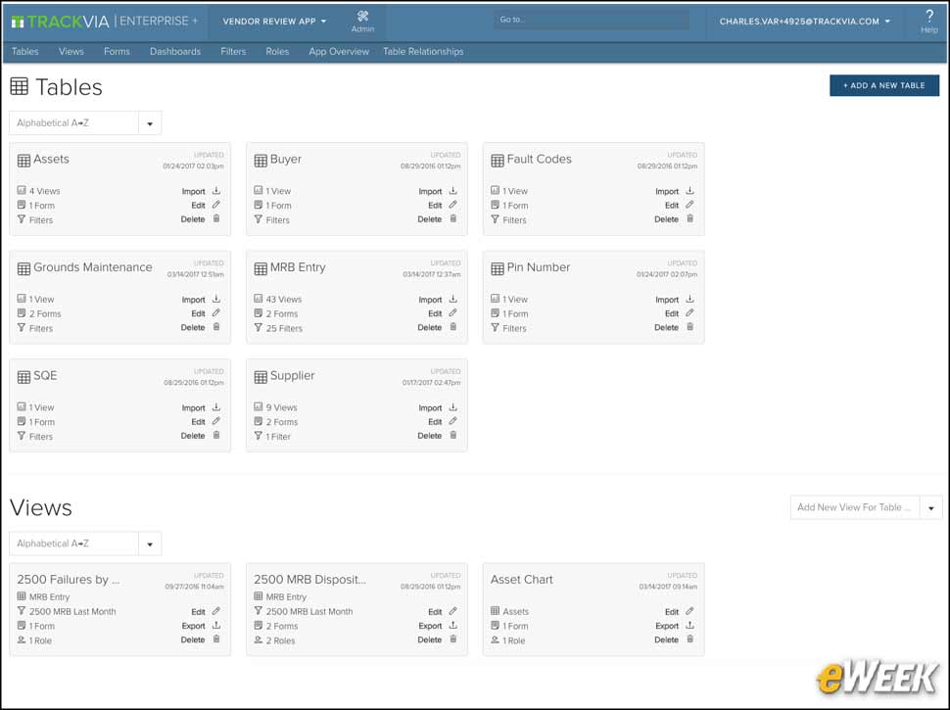Click the TrackVia Enterprise logo
950x710 pixels.
tap(104, 22)
